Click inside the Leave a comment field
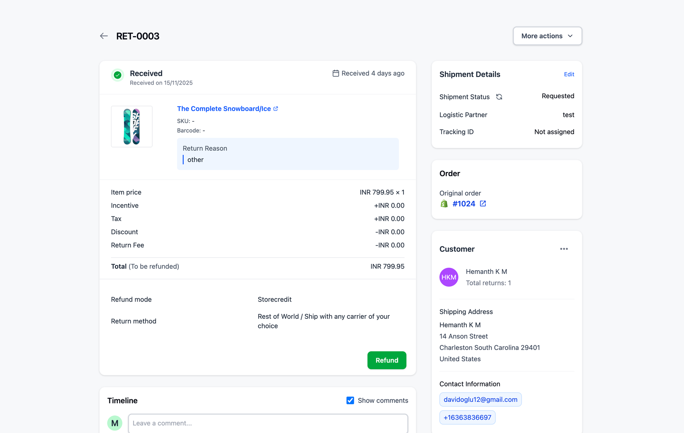This screenshot has width=684, height=433. (268, 423)
